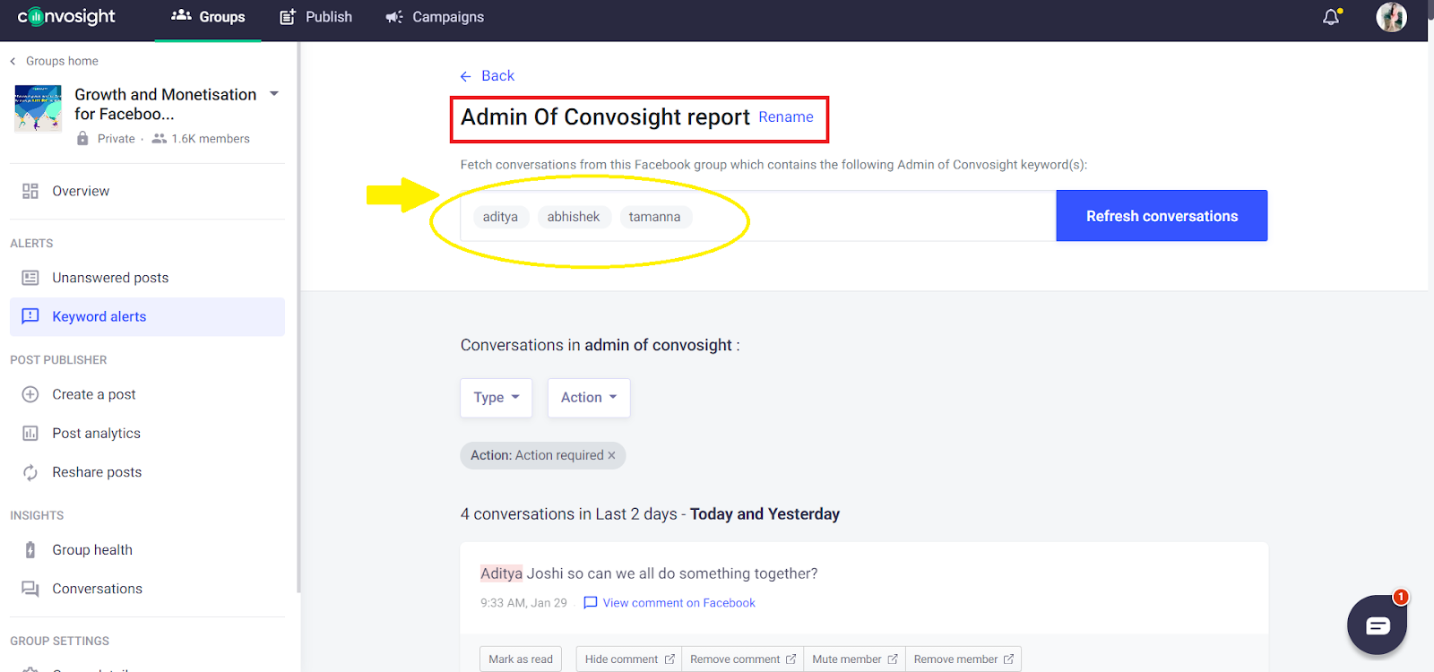
Task: Click the Keyword alerts icon
Action: pos(30,316)
